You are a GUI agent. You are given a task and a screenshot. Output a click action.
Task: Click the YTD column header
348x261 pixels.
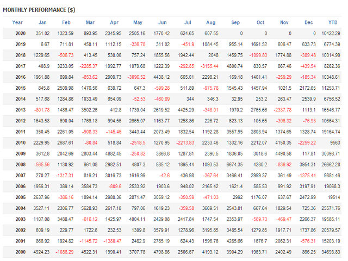333,22
